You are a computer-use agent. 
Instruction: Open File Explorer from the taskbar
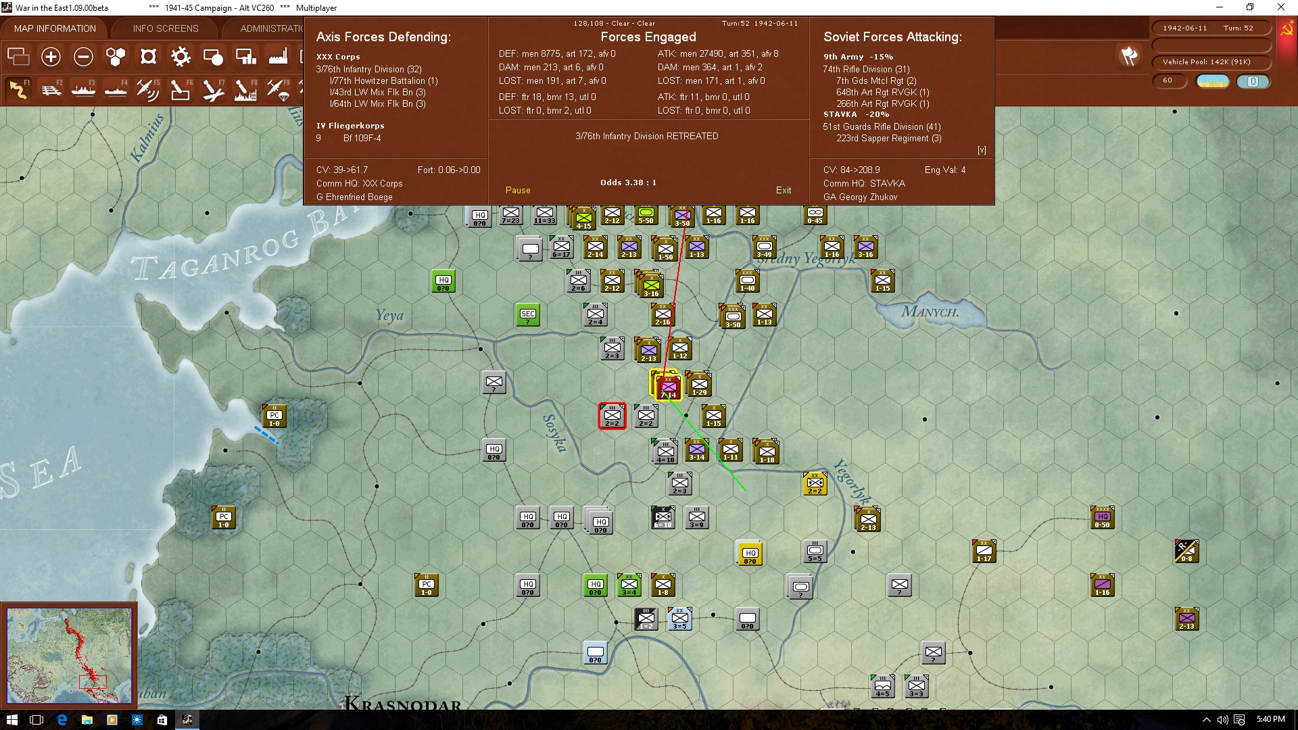pos(87,720)
